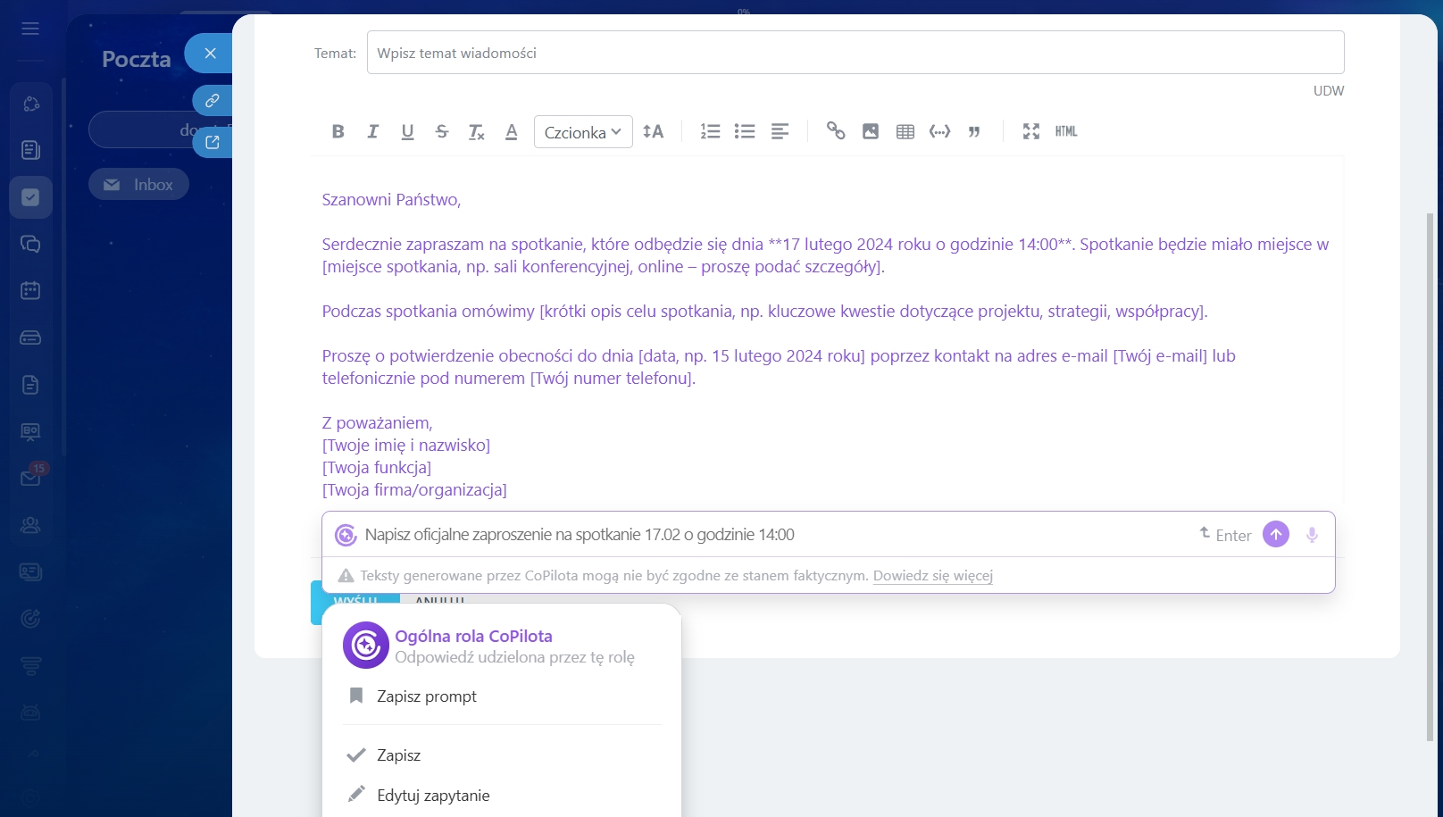Switch editor to HTML mode
The height and width of the screenshot is (817, 1443).
1066,131
